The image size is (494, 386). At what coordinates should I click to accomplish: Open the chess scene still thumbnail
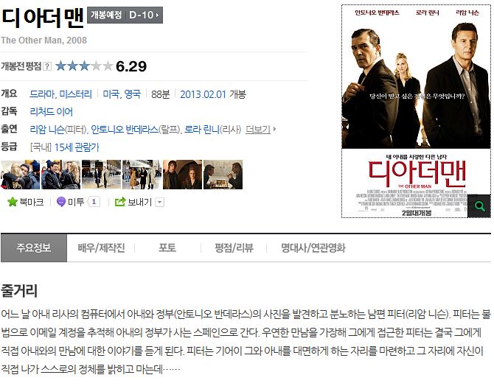(x=223, y=175)
